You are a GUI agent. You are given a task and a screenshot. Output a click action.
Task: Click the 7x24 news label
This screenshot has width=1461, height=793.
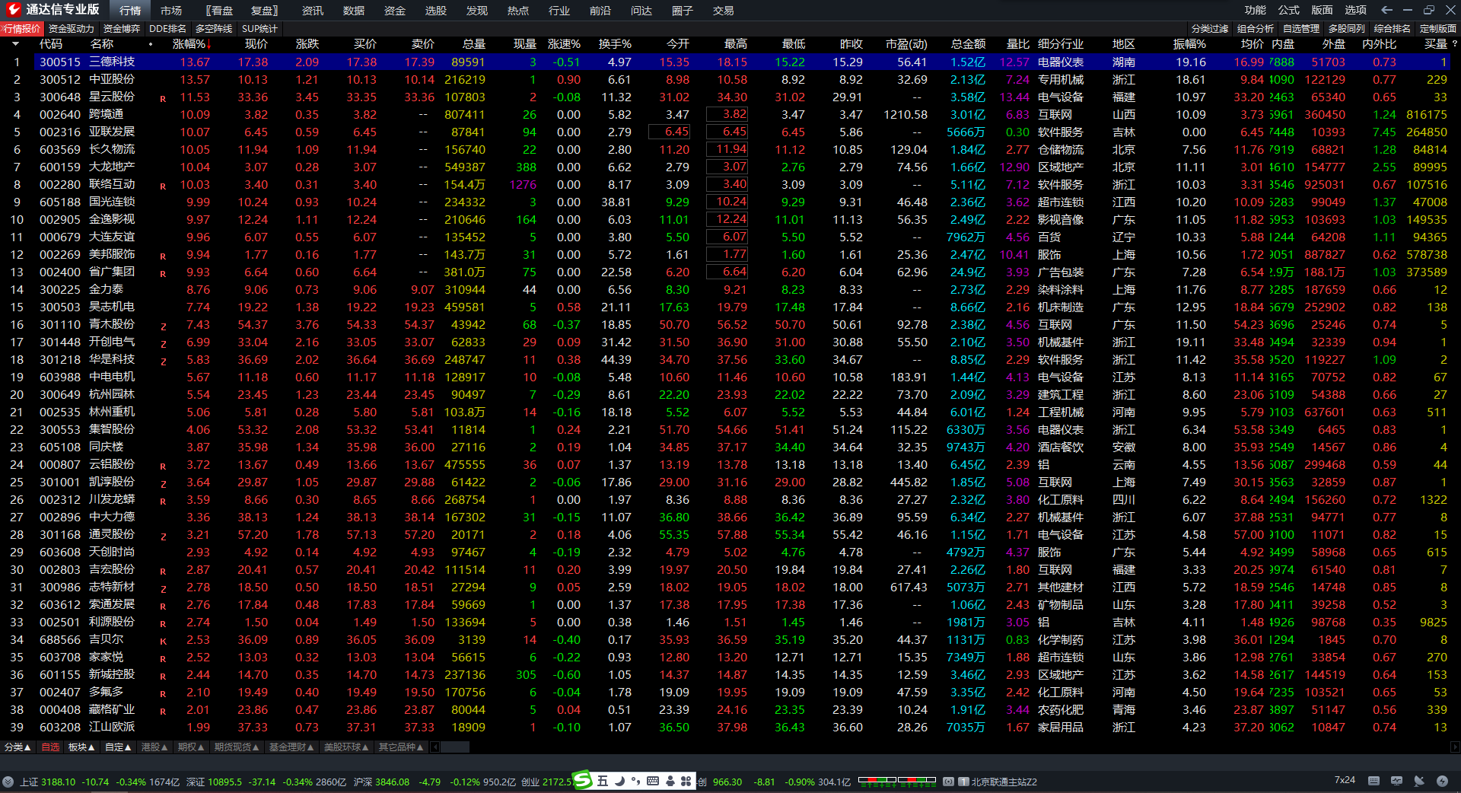pyautogui.click(x=1345, y=781)
